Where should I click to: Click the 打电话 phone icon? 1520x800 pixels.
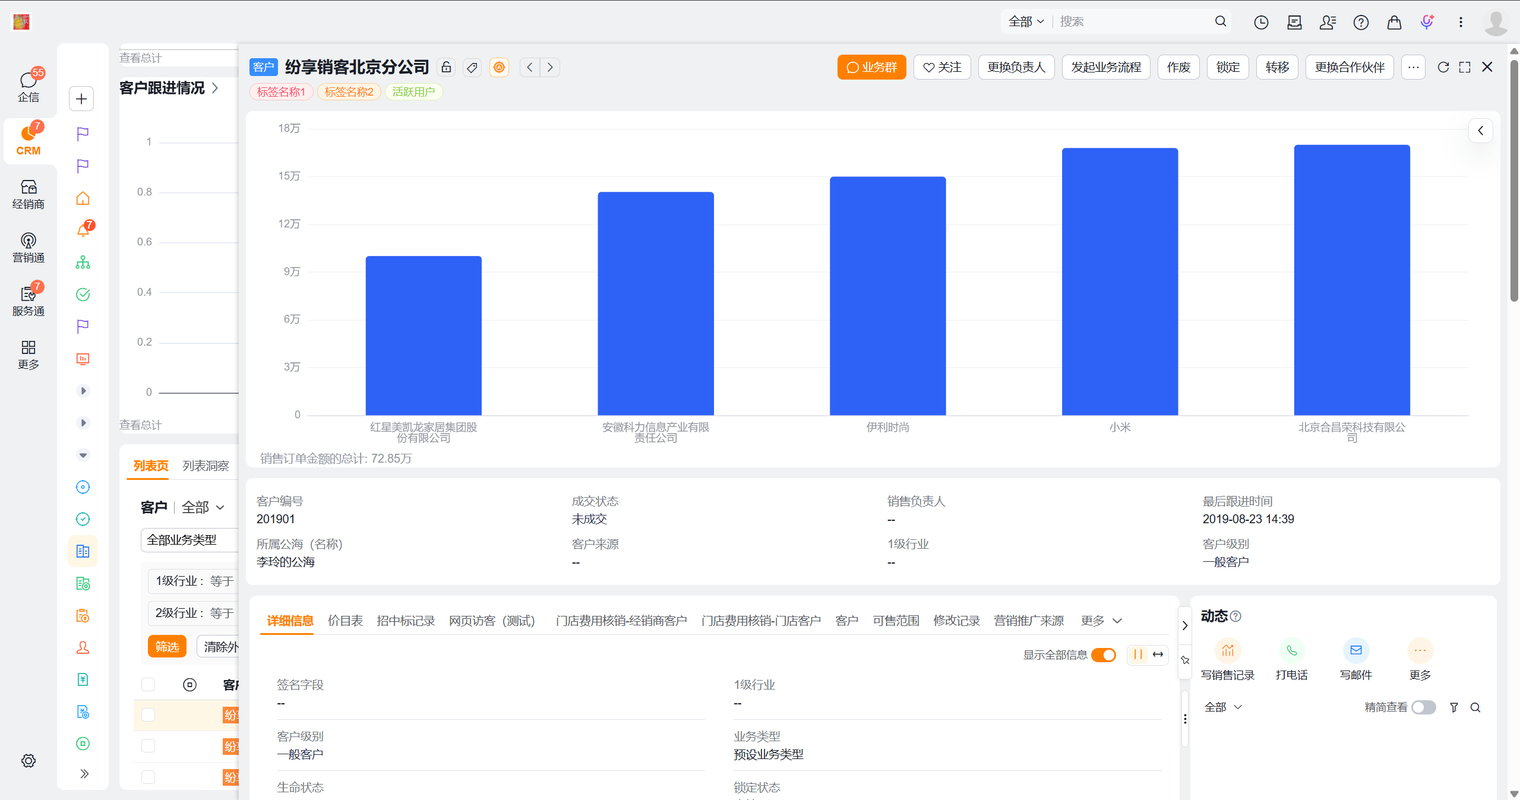point(1292,650)
